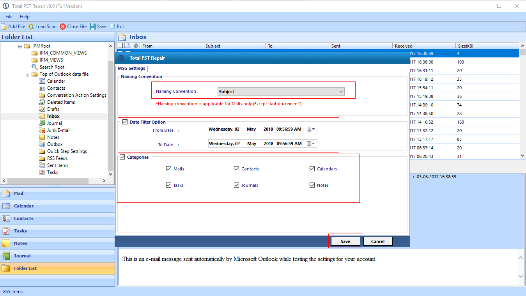
Task: Select Conversation Action Settings folder
Action: tap(77, 95)
